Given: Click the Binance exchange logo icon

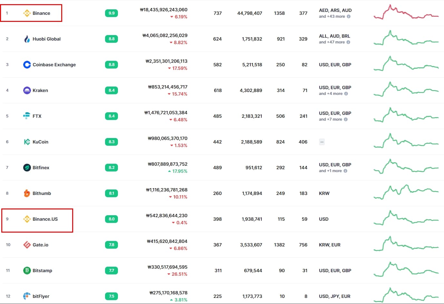Looking at the screenshot, I should (x=27, y=13).
